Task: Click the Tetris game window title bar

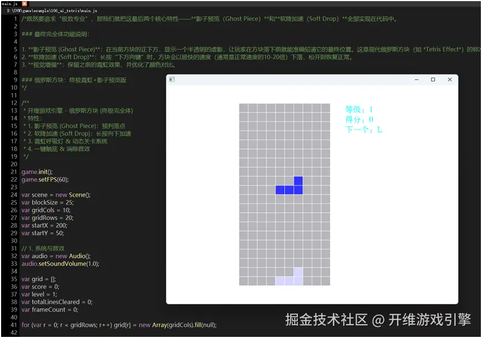Action: coord(305,79)
